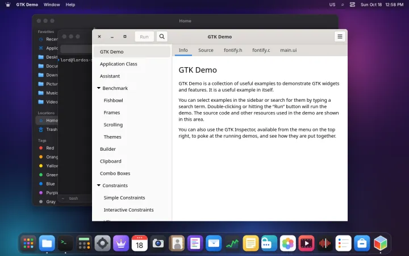Viewport: 409px width, 256px height.
Task: Select the Scrolling benchmark demo
Action: point(132,125)
